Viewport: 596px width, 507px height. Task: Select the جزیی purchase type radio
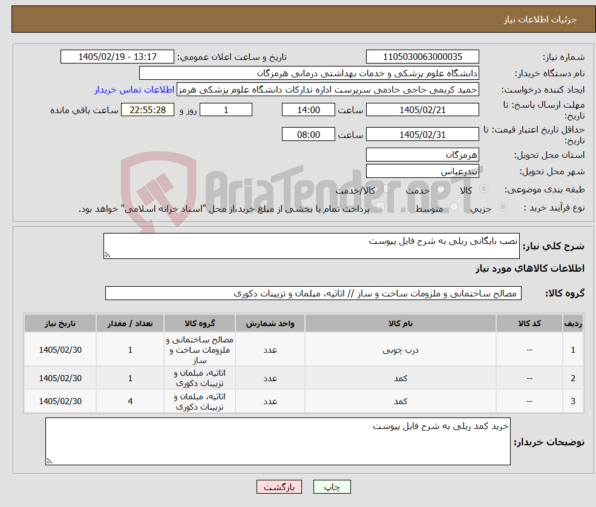(x=503, y=207)
